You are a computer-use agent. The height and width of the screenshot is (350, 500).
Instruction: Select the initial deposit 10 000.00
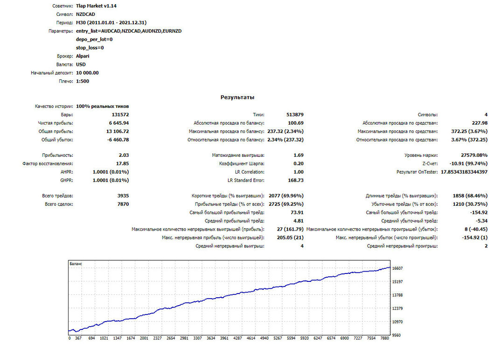pos(87,73)
